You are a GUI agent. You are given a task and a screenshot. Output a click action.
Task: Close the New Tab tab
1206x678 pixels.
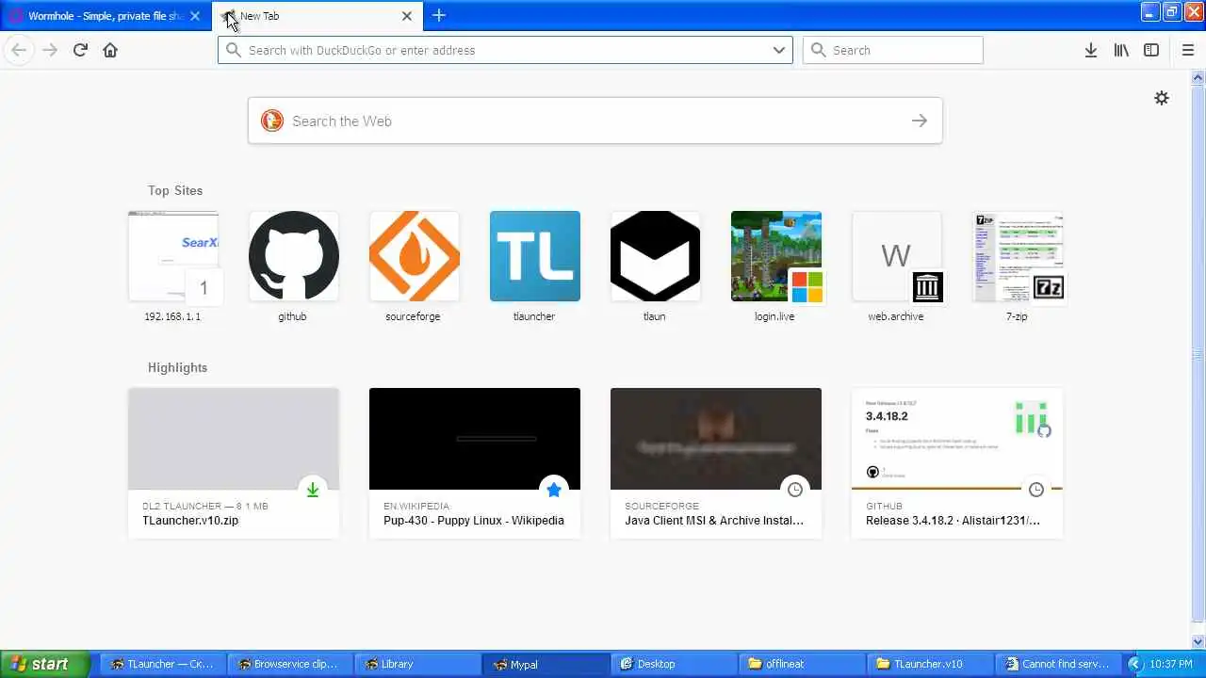(407, 16)
